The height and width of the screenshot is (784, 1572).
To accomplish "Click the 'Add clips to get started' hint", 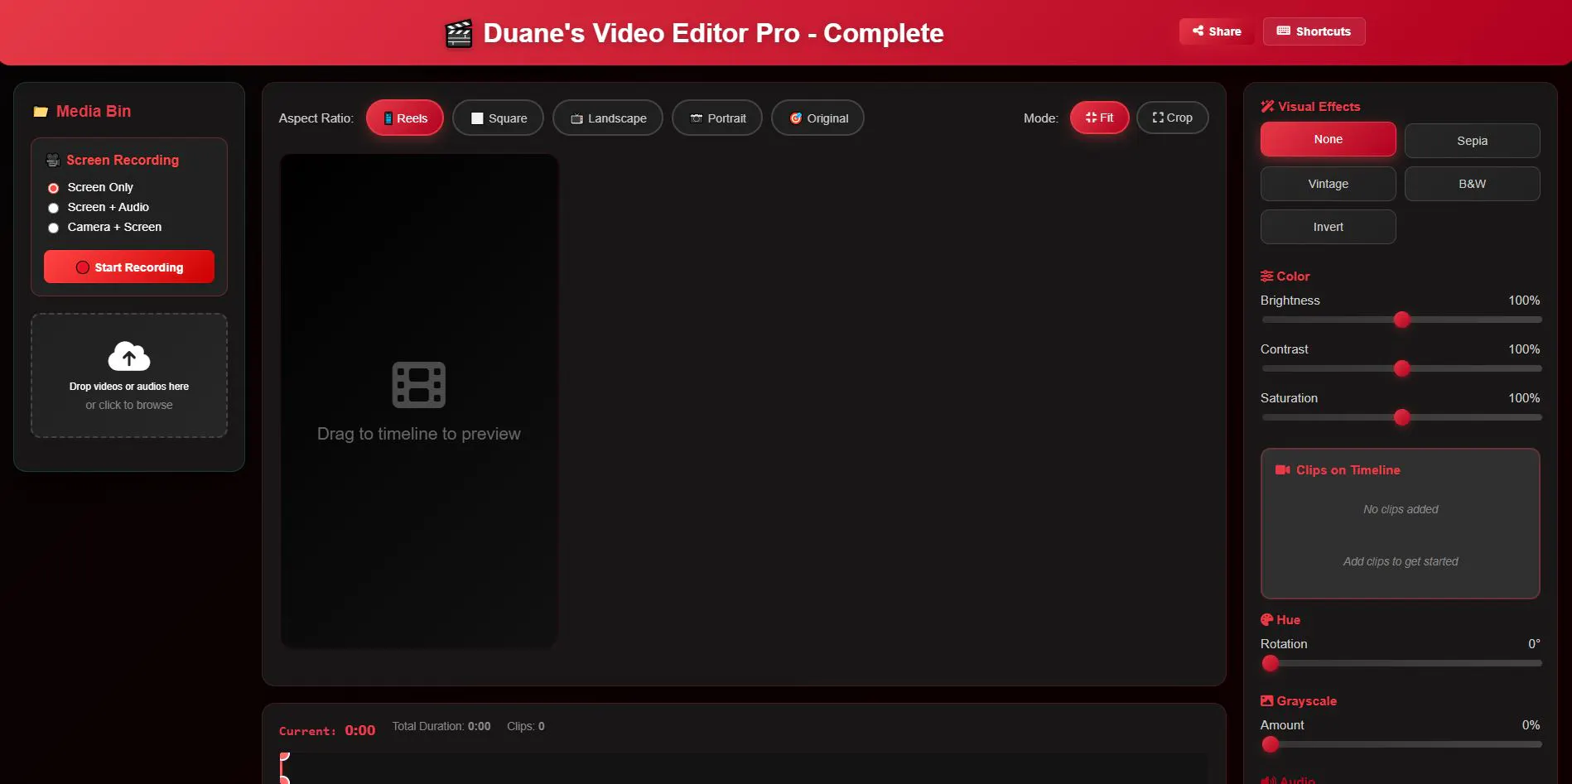I will pyautogui.click(x=1401, y=561).
